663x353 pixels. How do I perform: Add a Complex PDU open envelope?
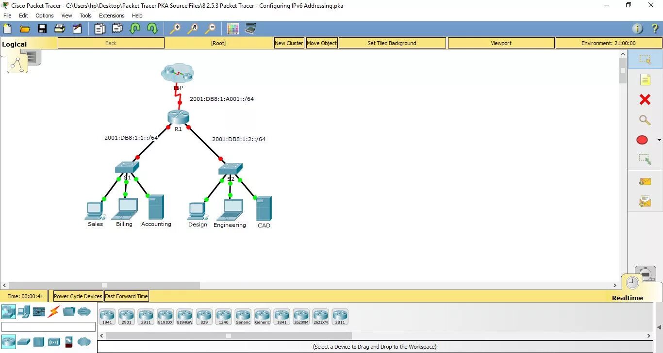[645, 201]
